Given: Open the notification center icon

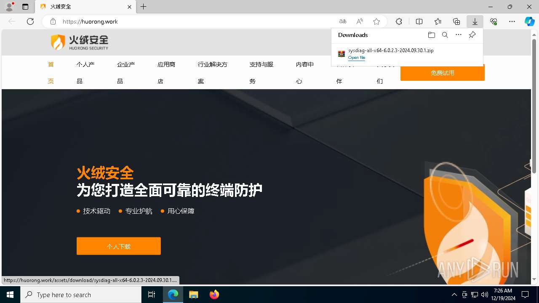Looking at the screenshot, I should pyautogui.click(x=525, y=295).
